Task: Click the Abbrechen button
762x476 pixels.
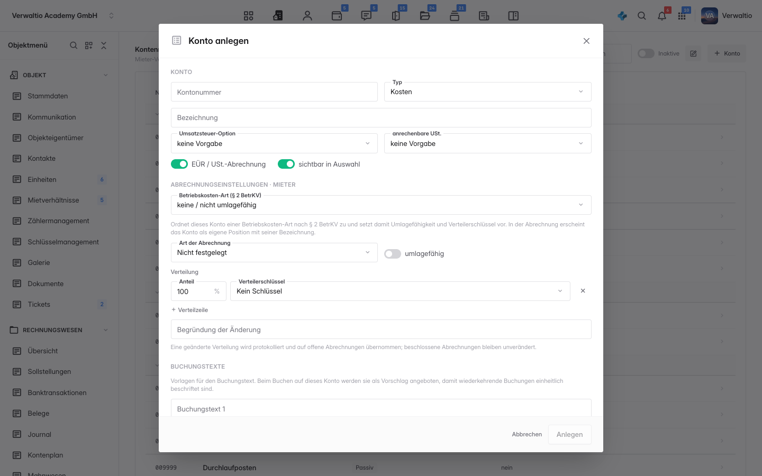Action: click(527, 435)
